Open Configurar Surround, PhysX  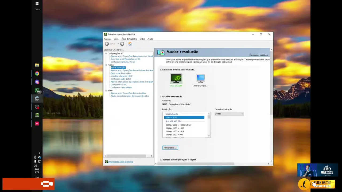coord(123,62)
